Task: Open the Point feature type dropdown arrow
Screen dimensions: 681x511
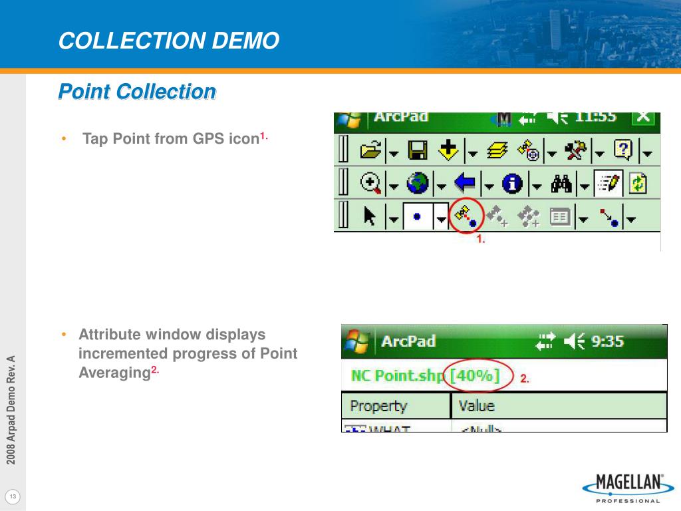Action: click(x=442, y=216)
